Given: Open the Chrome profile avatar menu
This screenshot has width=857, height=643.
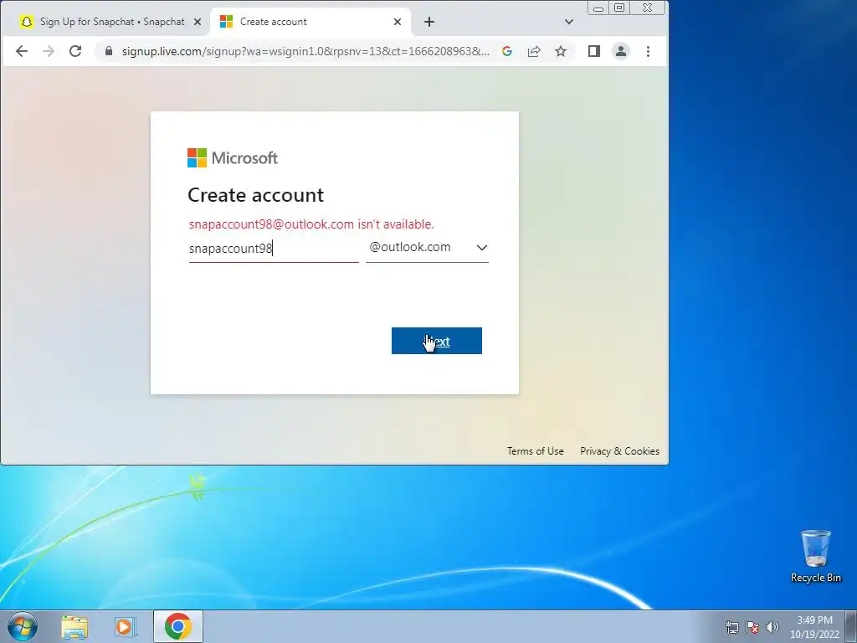Looking at the screenshot, I should point(621,51).
